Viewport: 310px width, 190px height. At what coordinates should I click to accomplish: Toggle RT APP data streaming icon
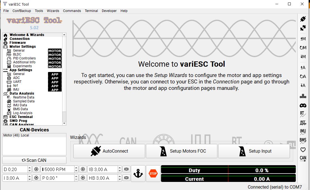303,123
